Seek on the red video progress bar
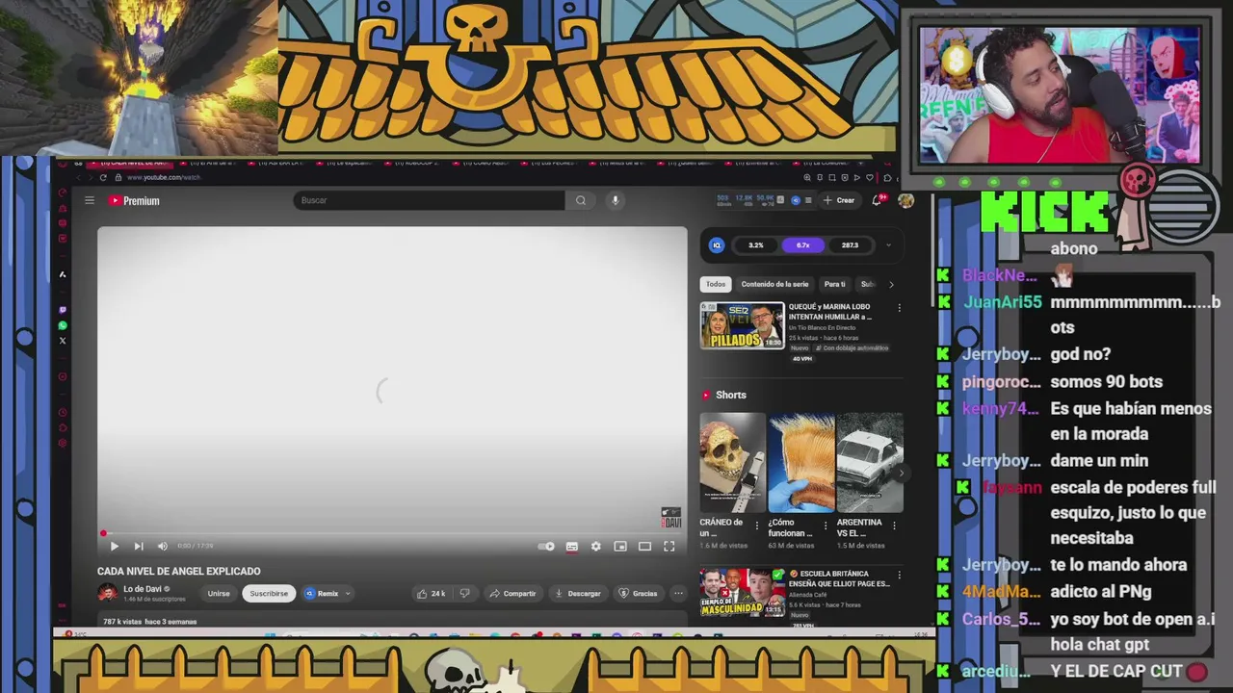The image size is (1233, 693). pos(392,532)
